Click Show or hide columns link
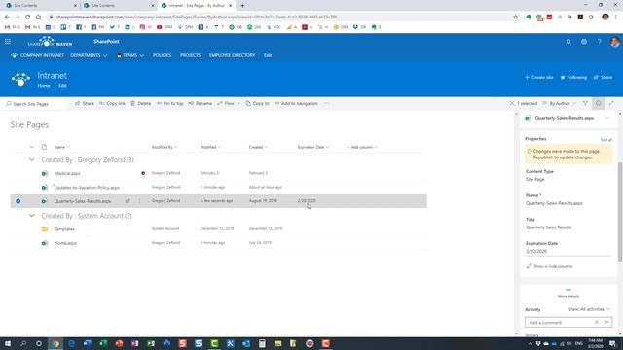This screenshot has width=623, height=350. point(549,266)
